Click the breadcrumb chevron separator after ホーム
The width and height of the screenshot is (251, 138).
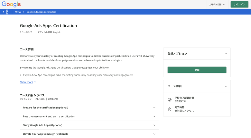[x=24, y=12]
